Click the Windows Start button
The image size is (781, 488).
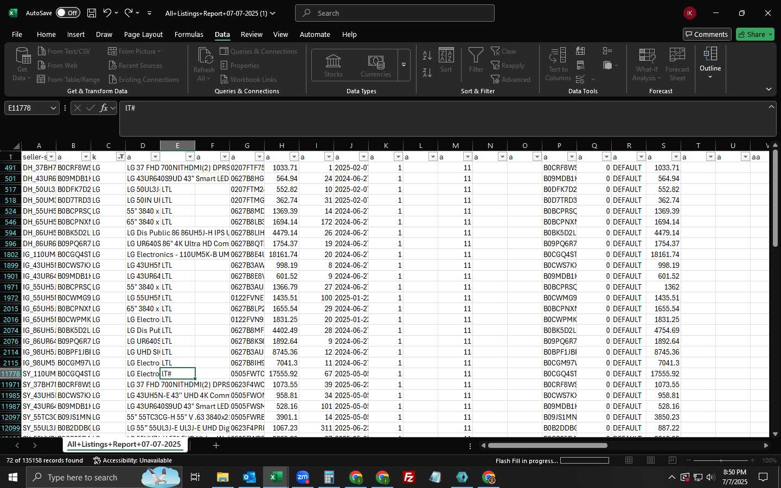tap(13, 477)
